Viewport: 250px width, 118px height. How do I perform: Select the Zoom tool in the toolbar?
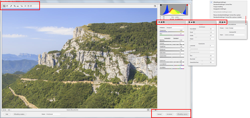click(4, 6)
